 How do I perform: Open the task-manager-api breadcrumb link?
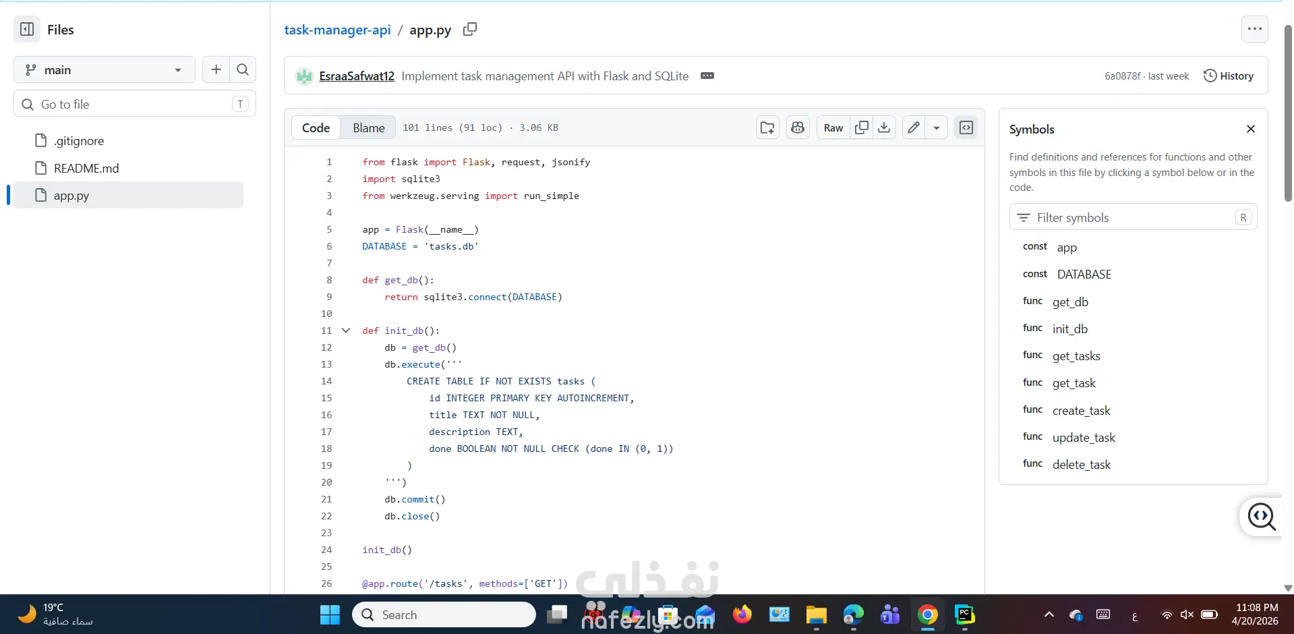click(337, 30)
